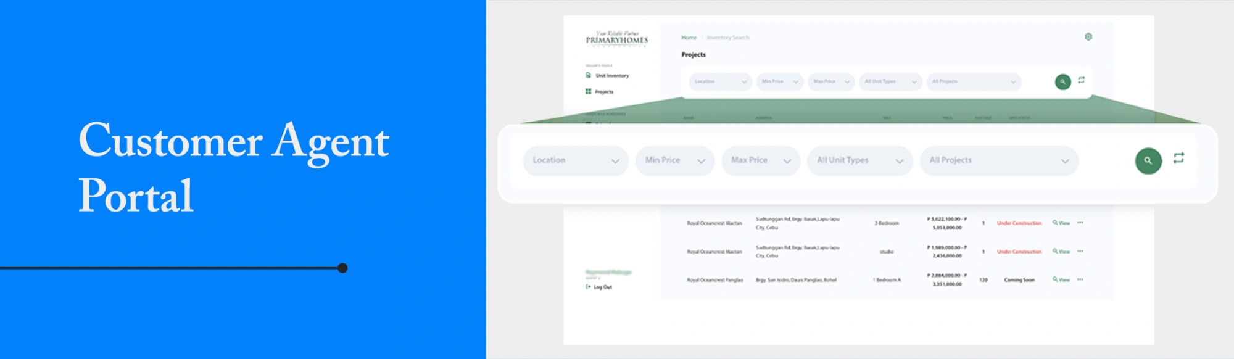Viewport: 1234px width, 359px height.
Task: Click the Projects page heading
Action: click(694, 55)
